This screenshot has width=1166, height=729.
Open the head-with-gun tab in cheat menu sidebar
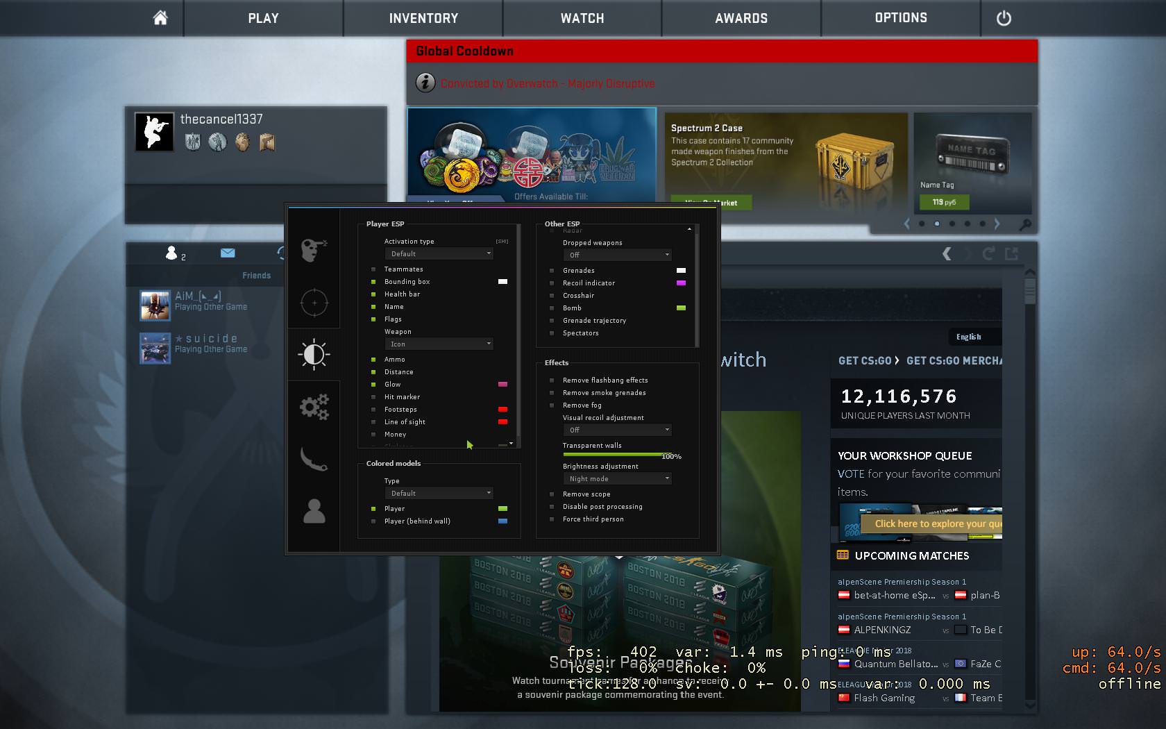pyautogui.click(x=314, y=250)
